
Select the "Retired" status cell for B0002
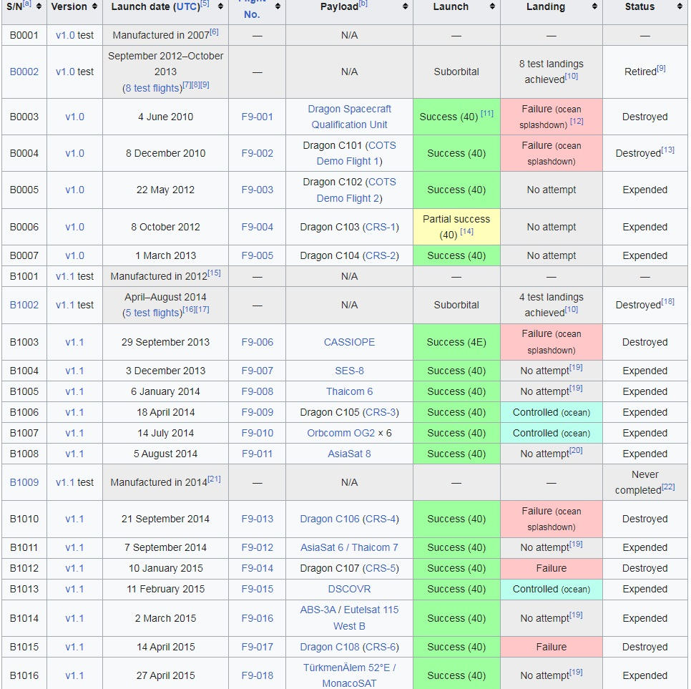coord(645,72)
